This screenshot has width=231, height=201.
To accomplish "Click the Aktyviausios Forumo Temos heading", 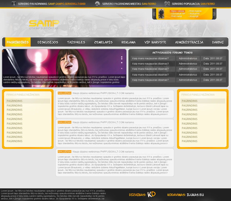I will point(172,53).
